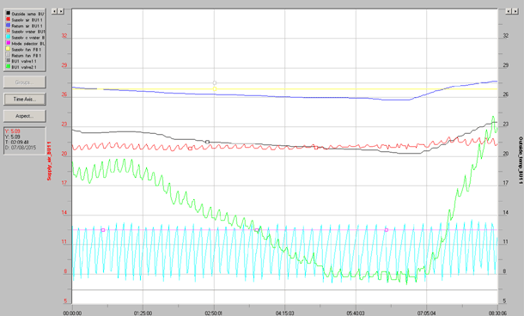Click the white Return fan swatch
The height and width of the screenshot is (316, 524).
click(x=8, y=55)
